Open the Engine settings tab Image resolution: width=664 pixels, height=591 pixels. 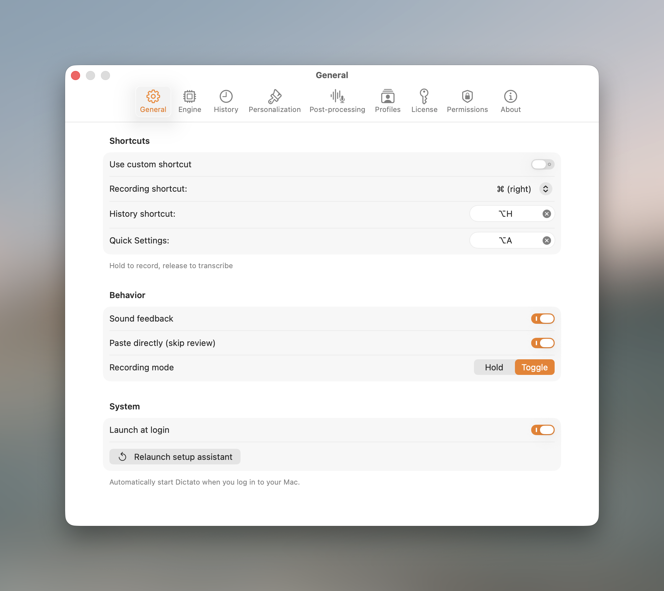[190, 102]
